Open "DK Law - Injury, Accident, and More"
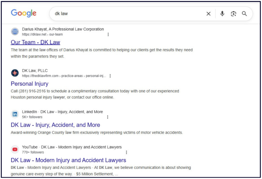This screenshot has width=262, height=179. [x=55, y=125]
